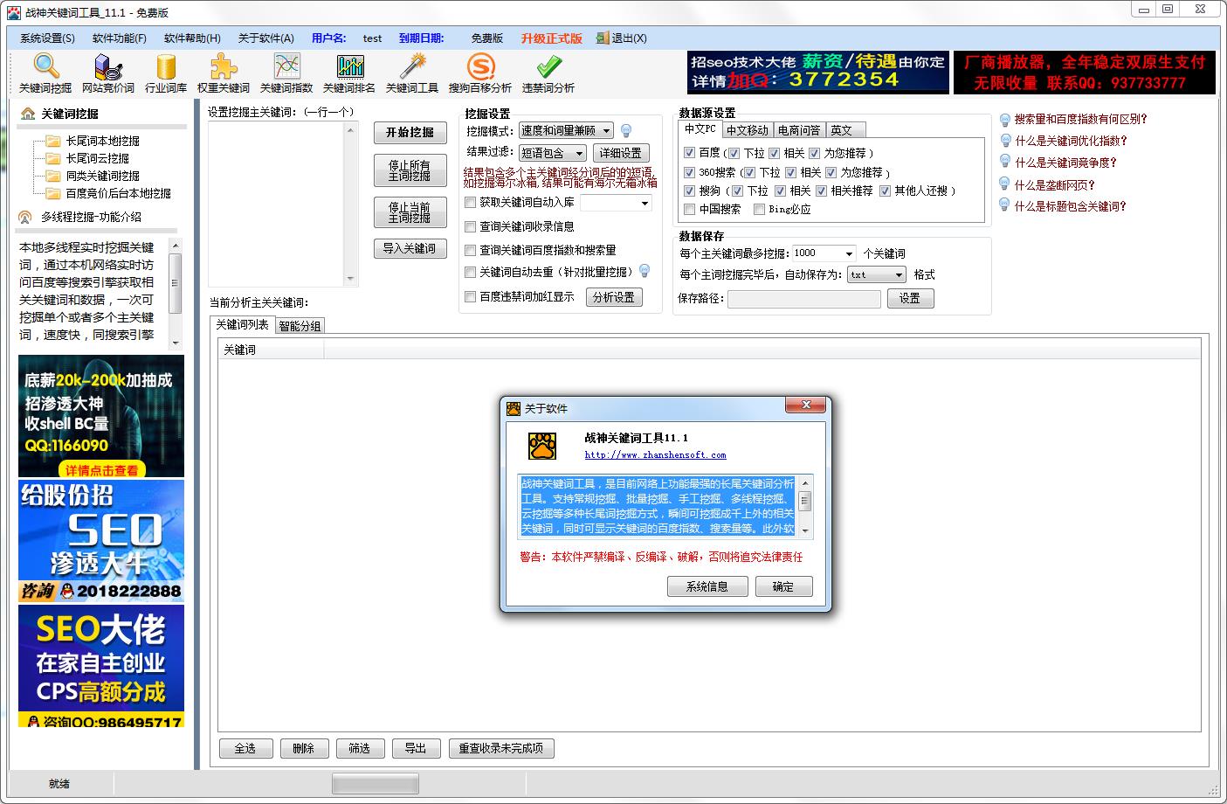Check the Bing必应 data source checkbox
Image resolution: width=1227 pixels, height=804 pixels.
[759, 209]
